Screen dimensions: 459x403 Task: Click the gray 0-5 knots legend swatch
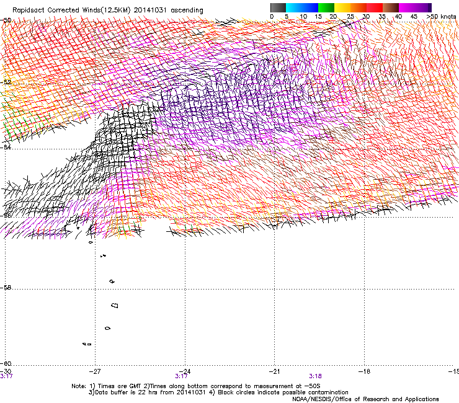[278, 7]
